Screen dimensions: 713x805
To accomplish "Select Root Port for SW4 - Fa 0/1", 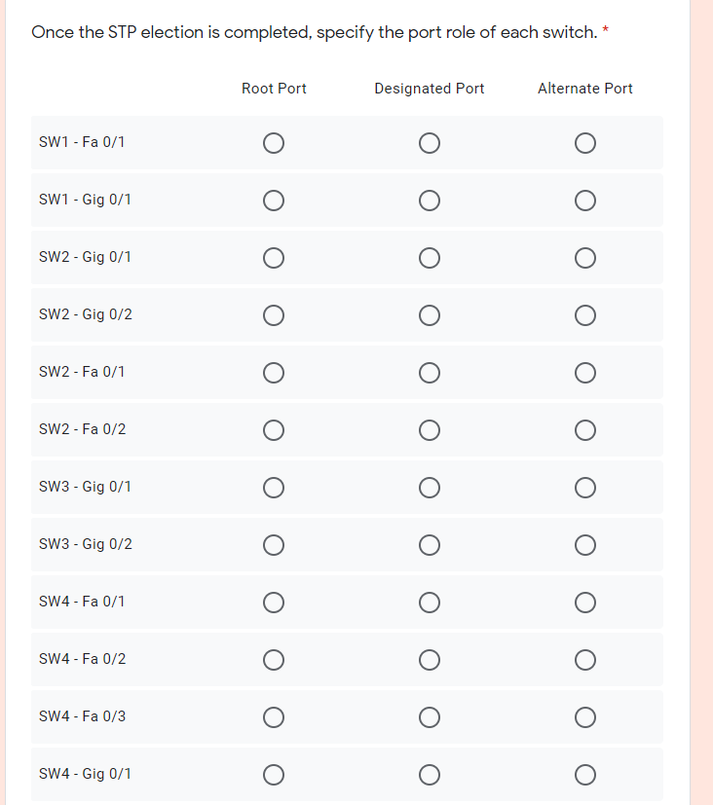I will (274, 602).
